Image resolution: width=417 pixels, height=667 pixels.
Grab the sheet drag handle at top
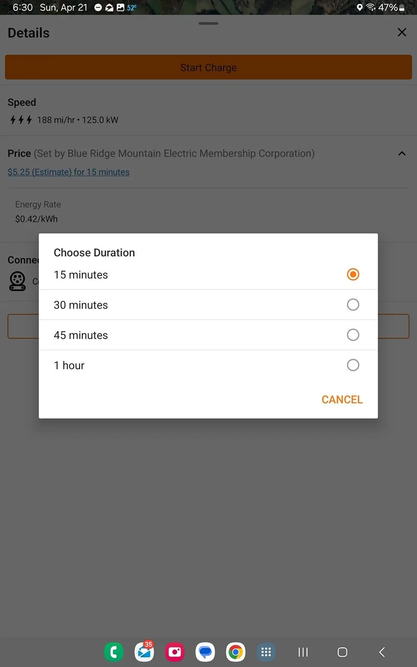point(208,23)
